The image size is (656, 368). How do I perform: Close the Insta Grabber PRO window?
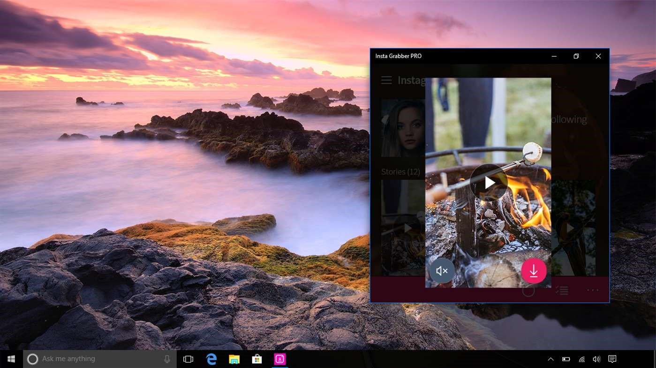pyautogui.click(x=598, y=56)
